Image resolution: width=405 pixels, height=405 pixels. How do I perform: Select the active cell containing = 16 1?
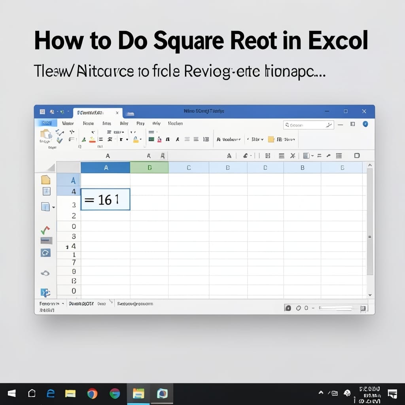pos(105,199)
